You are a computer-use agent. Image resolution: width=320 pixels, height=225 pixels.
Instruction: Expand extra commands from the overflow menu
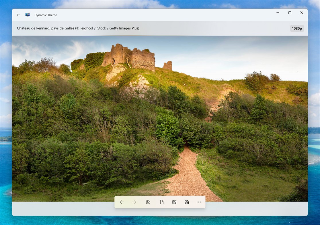tap(199, 202)
